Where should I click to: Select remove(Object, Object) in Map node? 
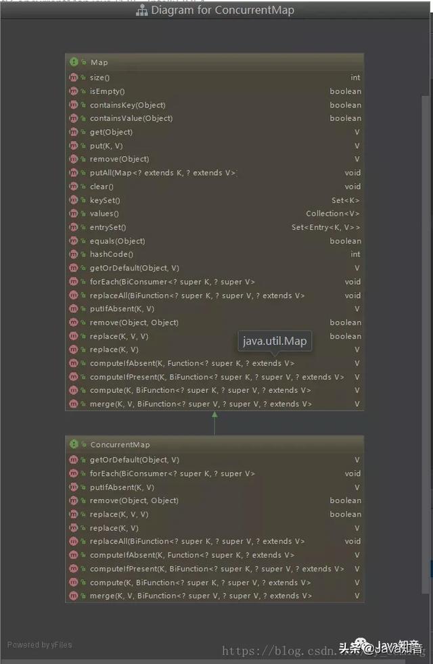pyautogui.click(x=134, y=323)
